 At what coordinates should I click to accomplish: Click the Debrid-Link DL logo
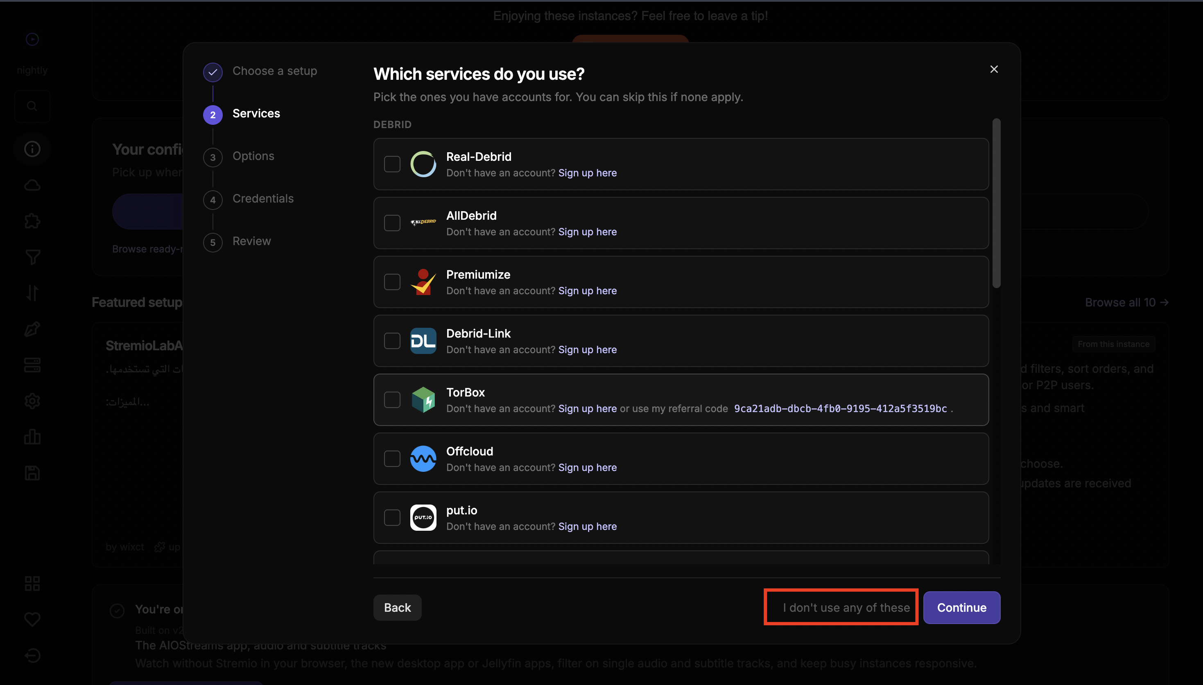[x=423, y=340]
